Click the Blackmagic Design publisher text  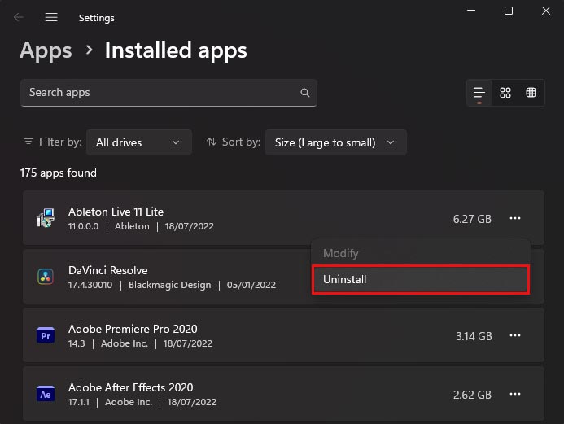(x=170, y=285)
